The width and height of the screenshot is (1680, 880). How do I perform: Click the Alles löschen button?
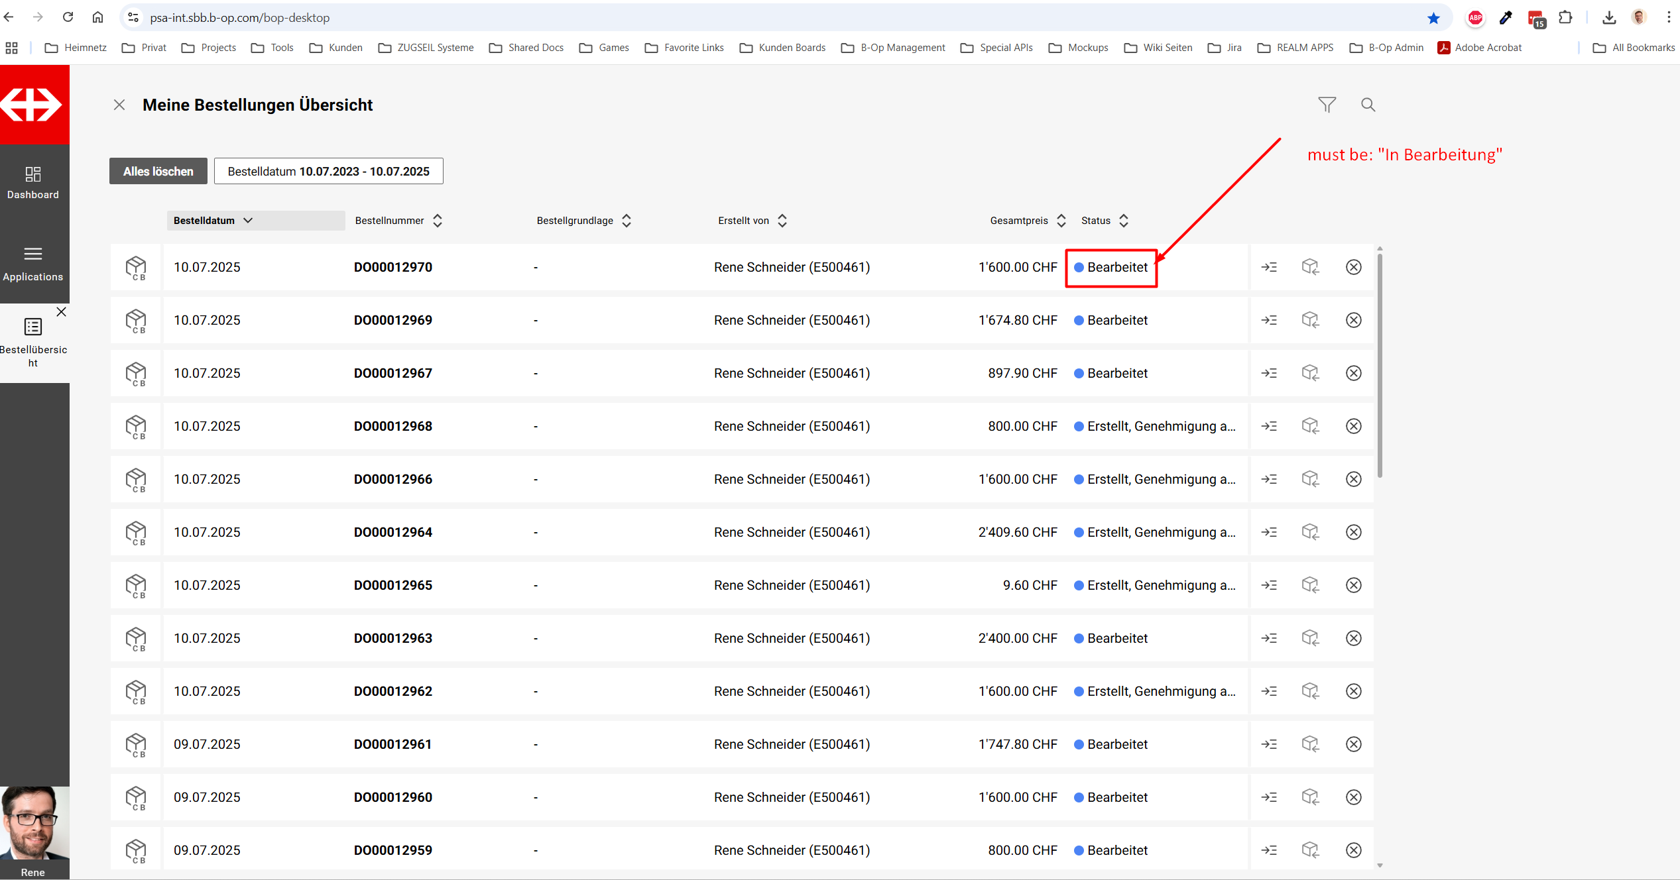click(x=158, y=171)
